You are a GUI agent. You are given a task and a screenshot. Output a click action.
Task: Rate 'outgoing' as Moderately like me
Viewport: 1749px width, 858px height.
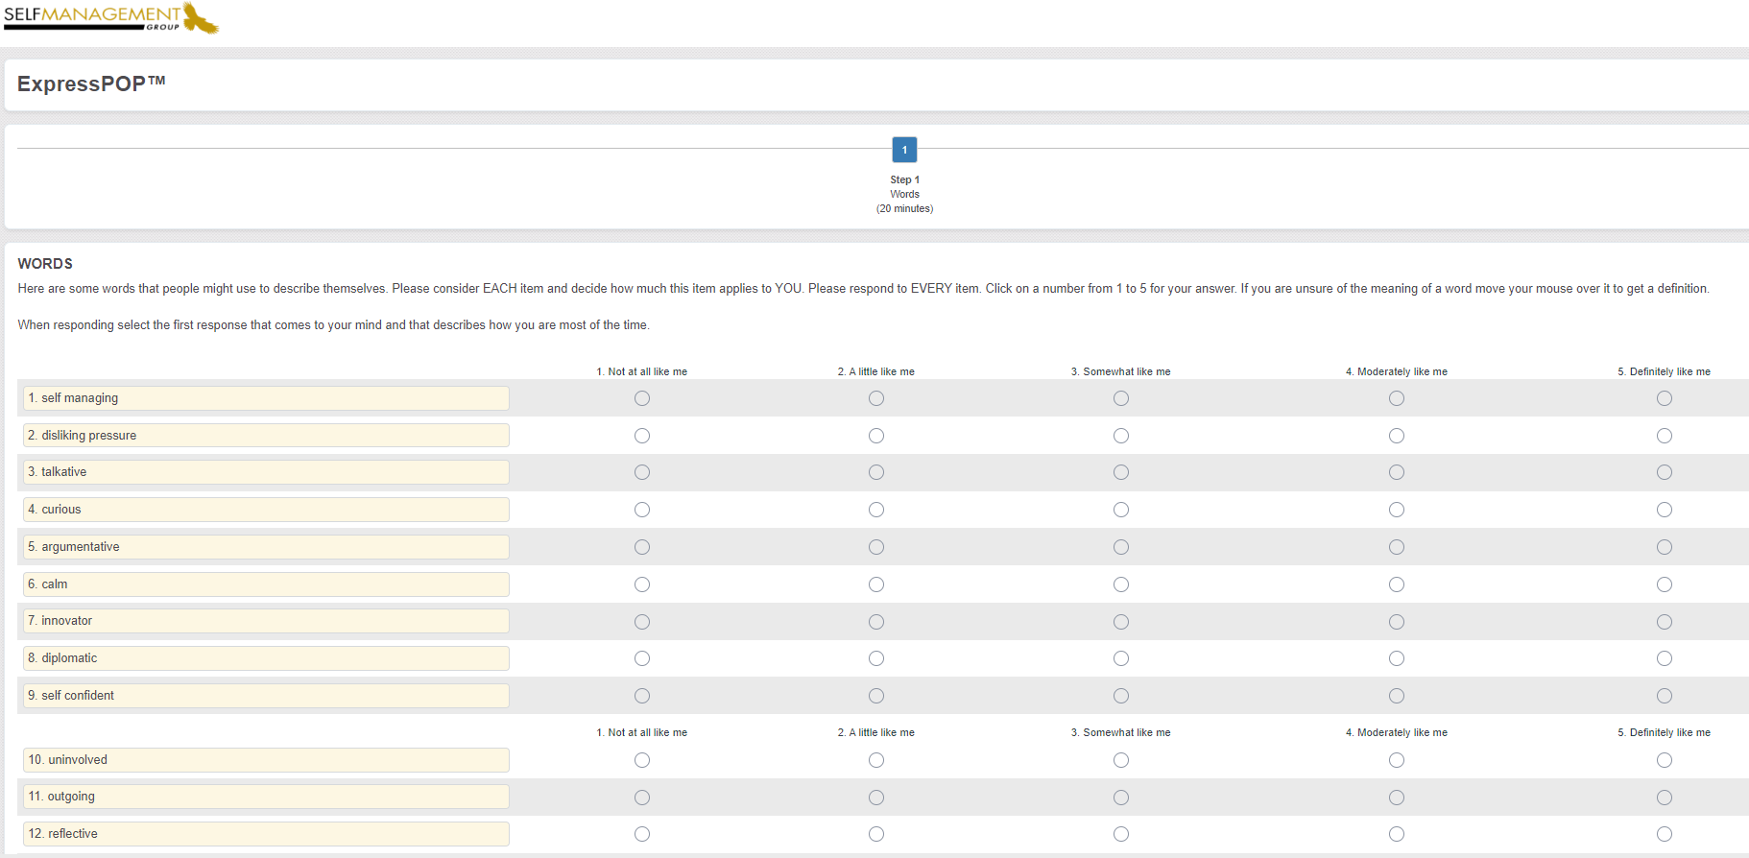tap(1397, 798)
